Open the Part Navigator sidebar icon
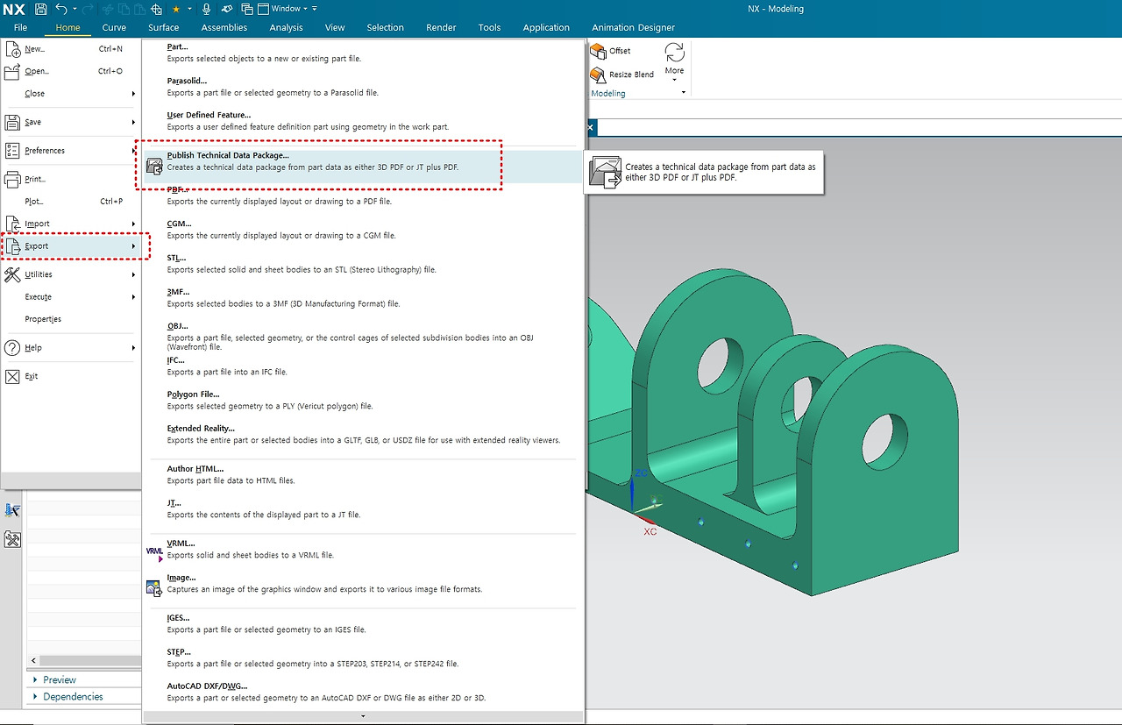This screenshot has height=725, width=1122. 12,509
